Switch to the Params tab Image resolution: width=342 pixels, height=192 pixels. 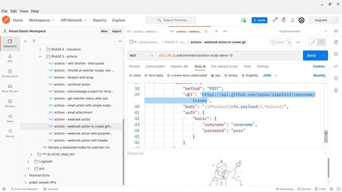click(134, 66)
